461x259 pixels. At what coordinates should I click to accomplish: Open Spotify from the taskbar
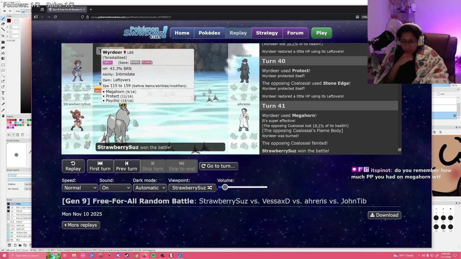[x=153, y=255]
